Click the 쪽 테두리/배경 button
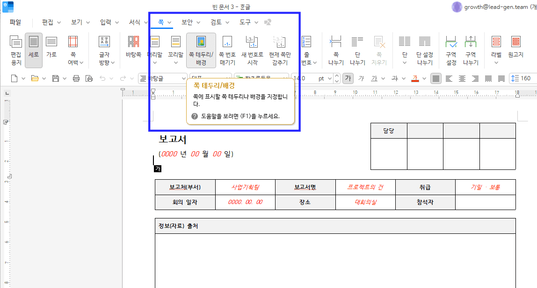The height and width of the screenshot is (288, 537). click(201, 49)
